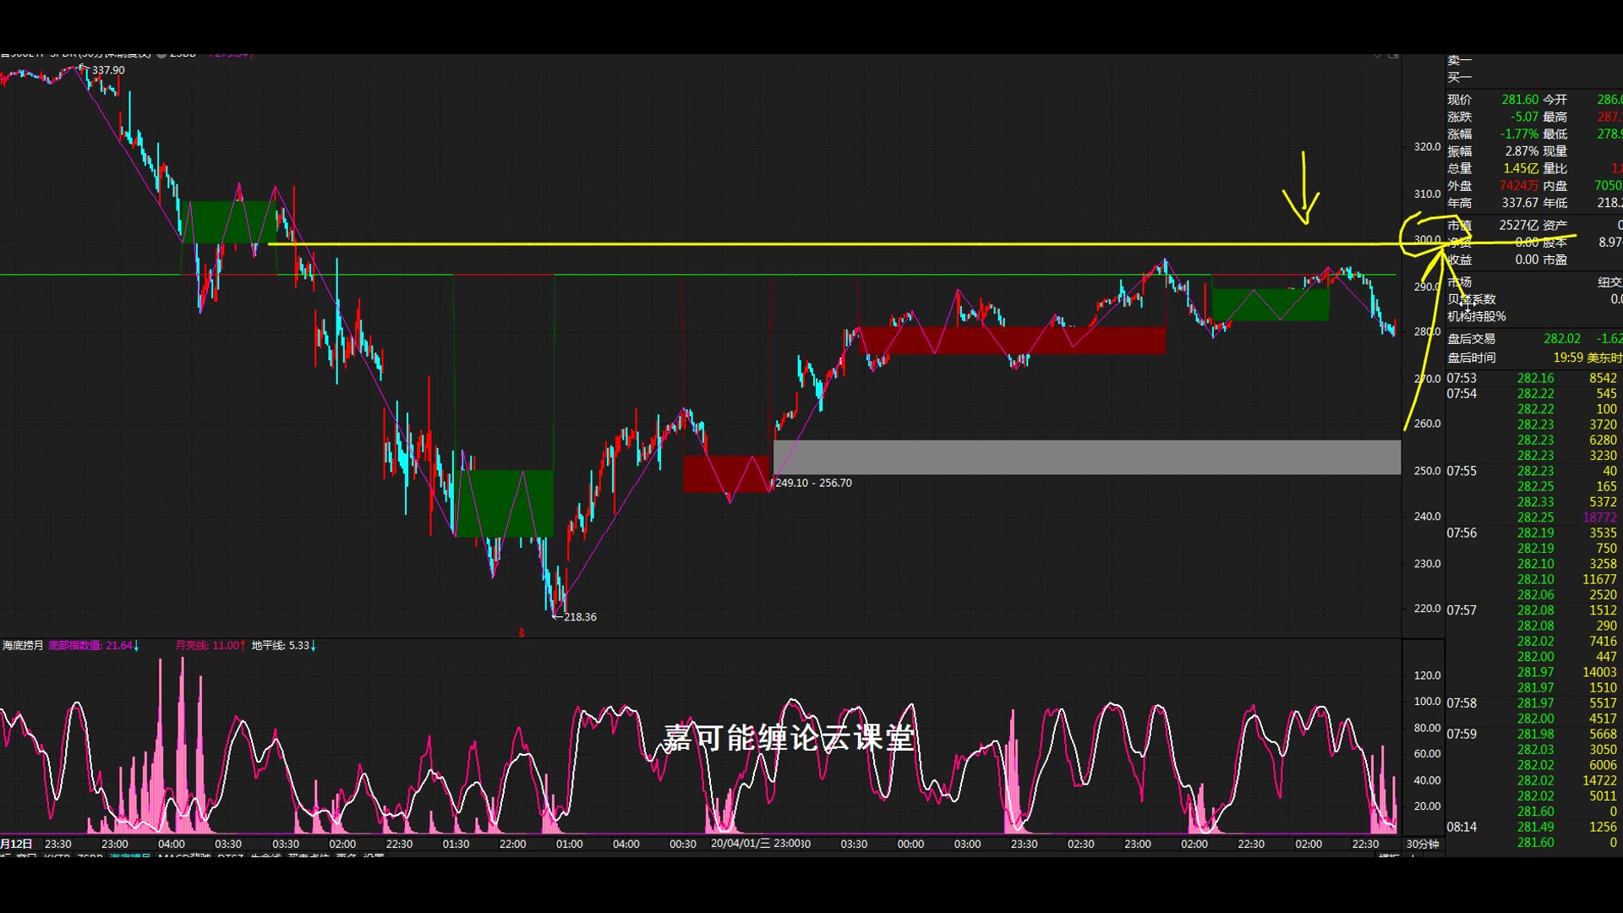Click the 218.36 low price label

click(x=580, y=617)
